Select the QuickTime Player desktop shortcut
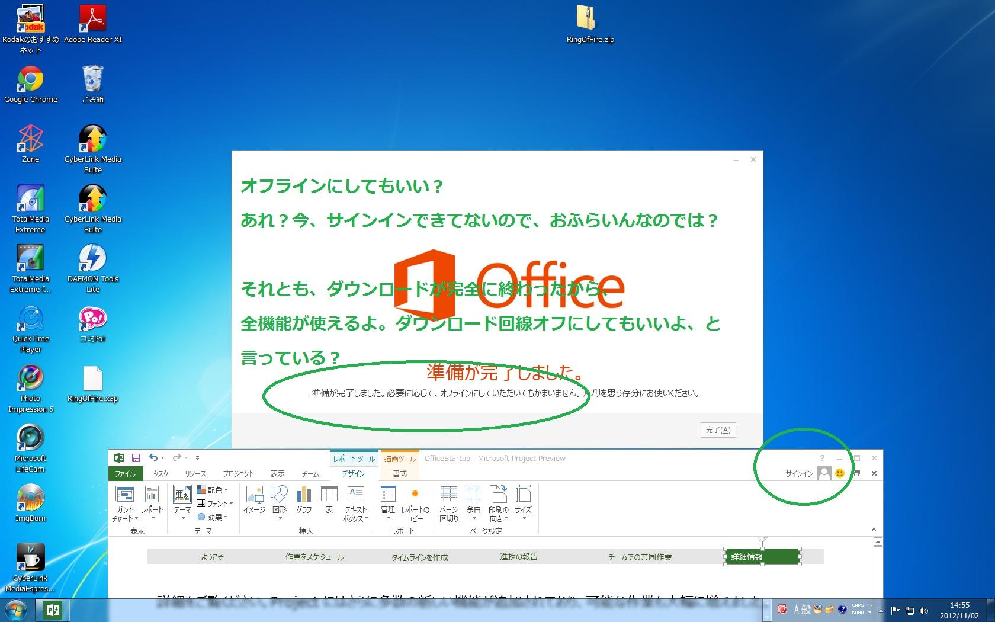Viewport: 995px width, 622px height. click(x=31, y=330)
